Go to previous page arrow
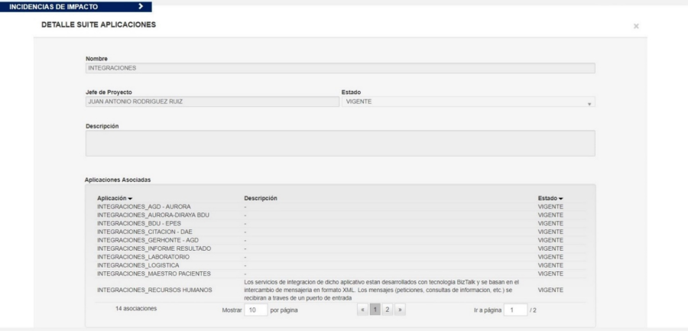Image resolution: width=688 pixels, height=331 pixels. click(363, 310)
